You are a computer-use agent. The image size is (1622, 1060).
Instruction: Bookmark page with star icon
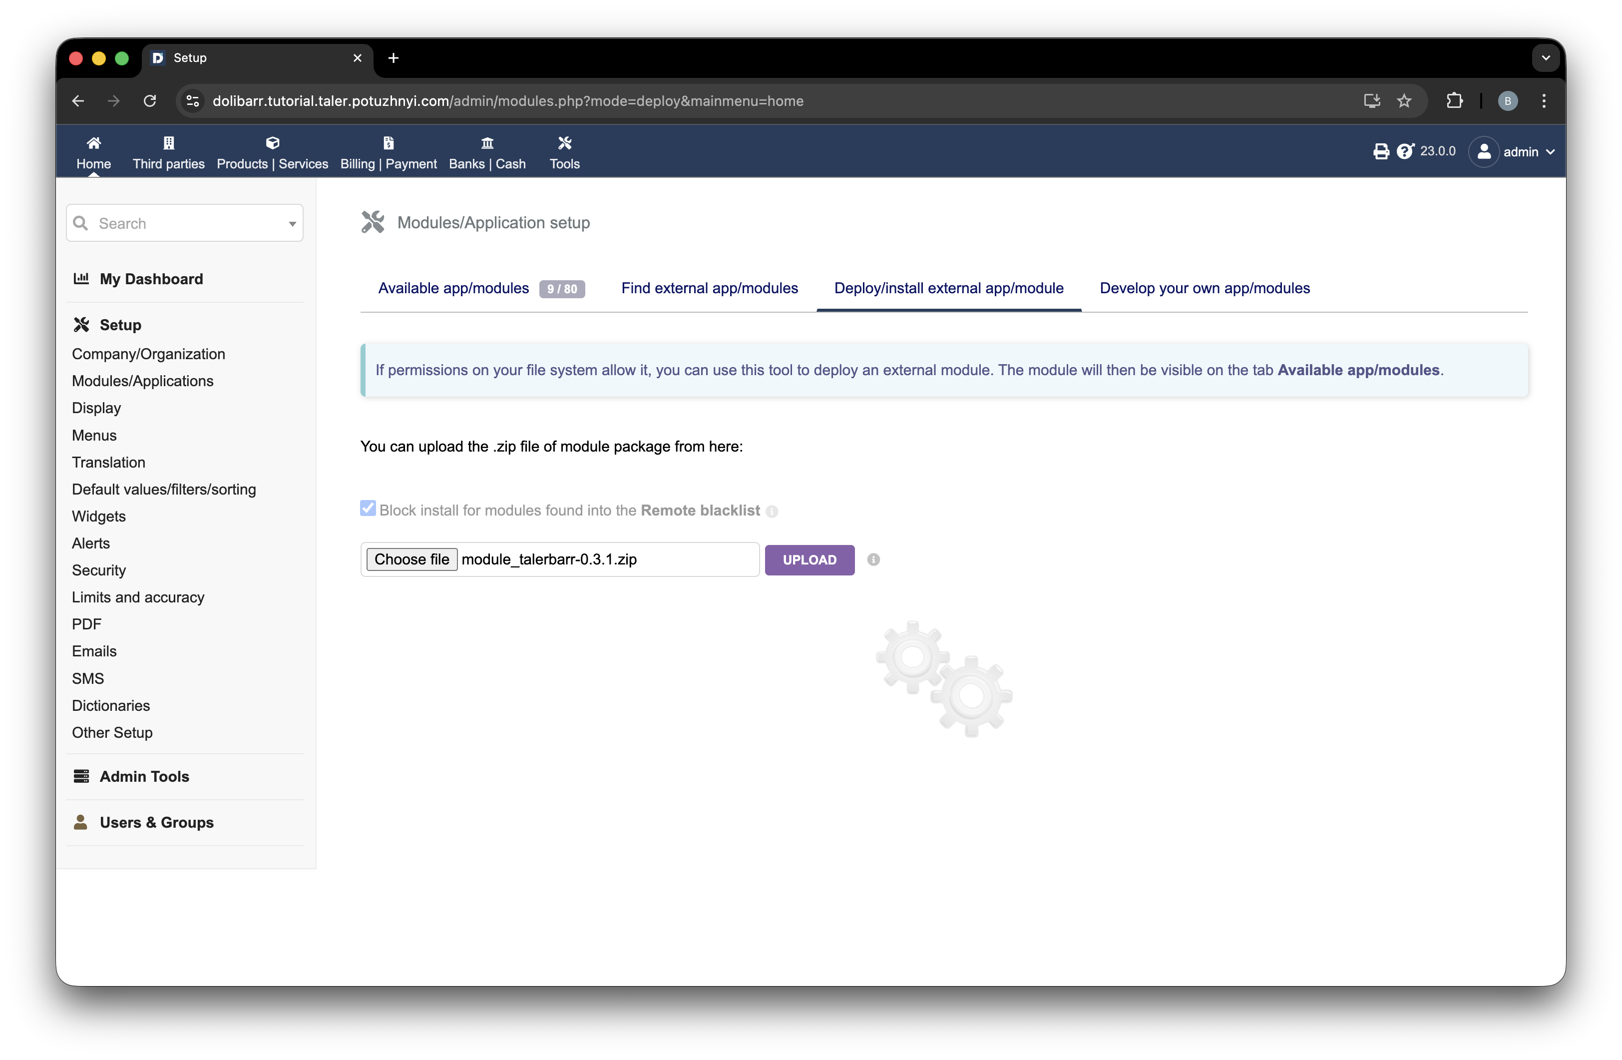pyautogui.click(x=1404, y=101)
